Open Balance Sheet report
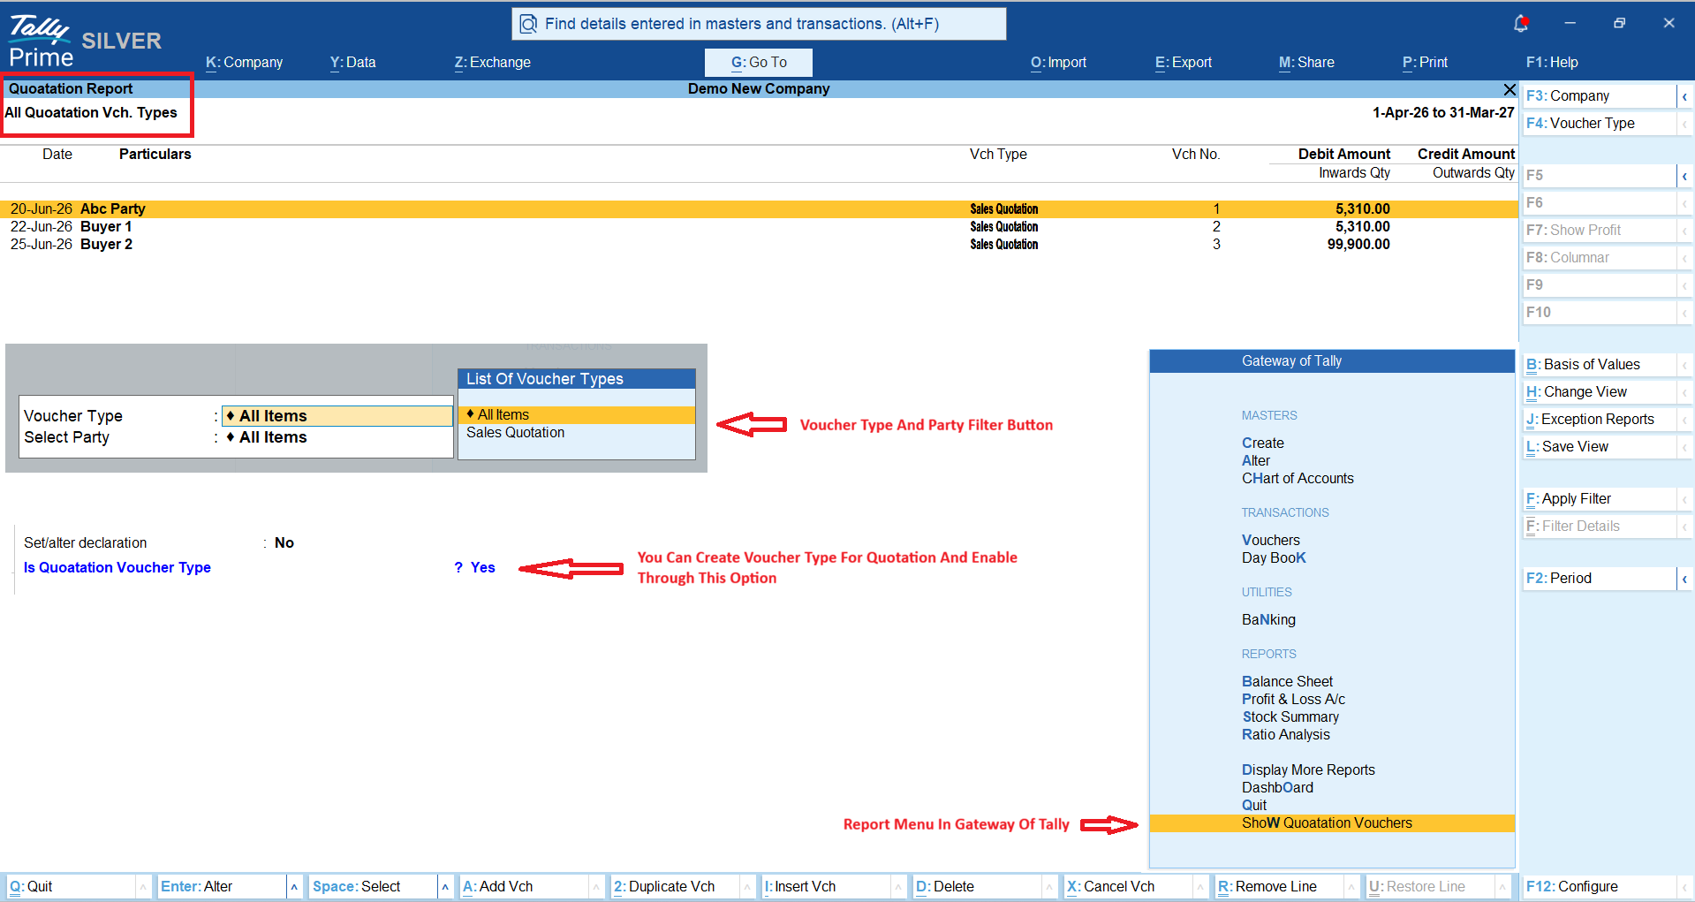Screen dimensions: 1695x902 pos(1287,682)
